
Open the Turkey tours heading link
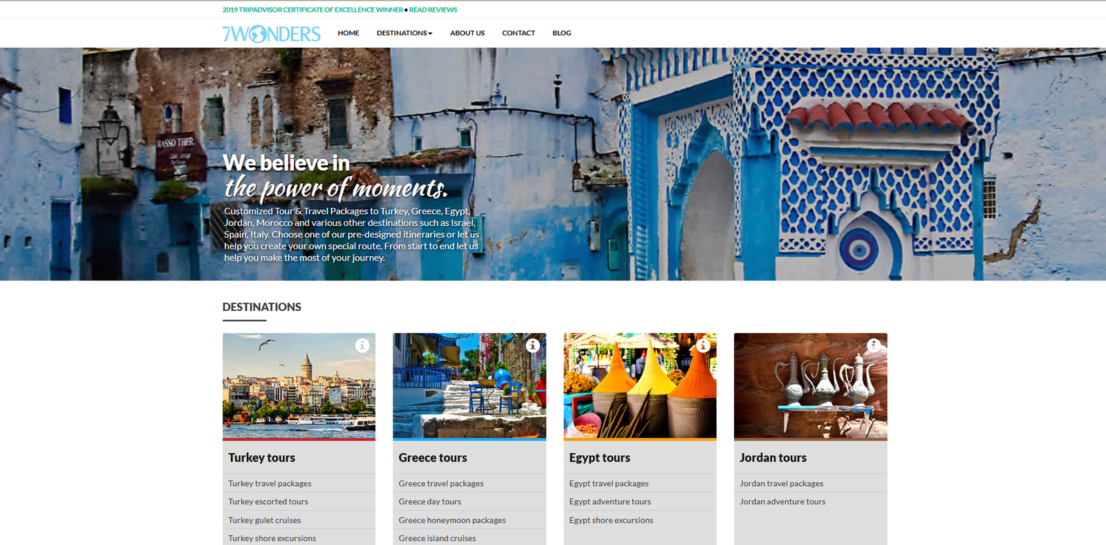262,458
